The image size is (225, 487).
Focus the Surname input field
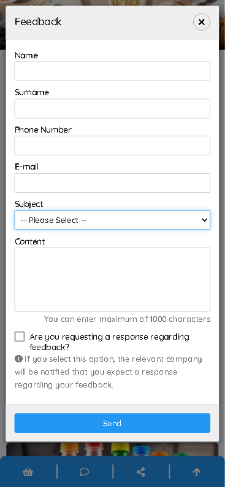pos(112,109)
